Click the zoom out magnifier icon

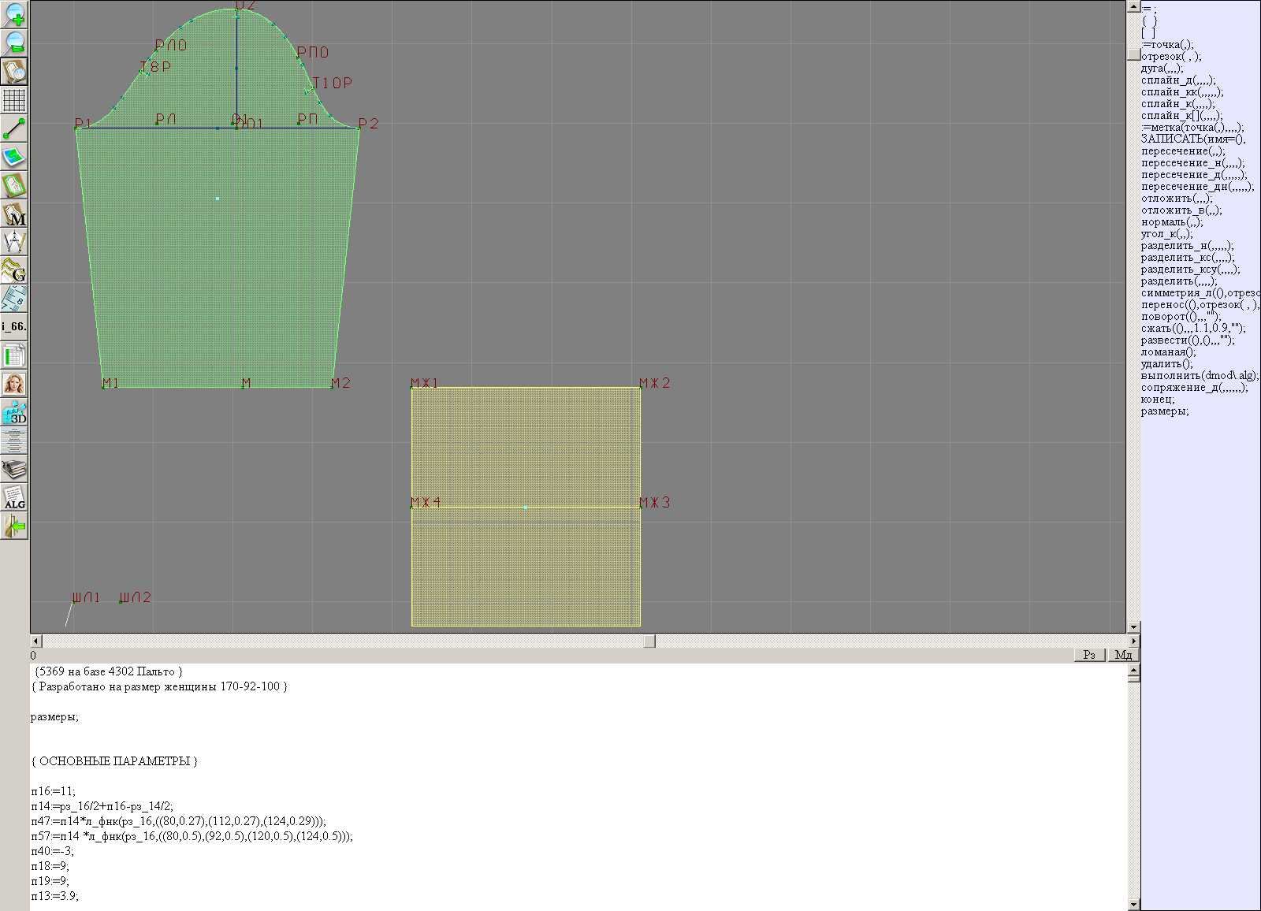(x=14, y=43)
